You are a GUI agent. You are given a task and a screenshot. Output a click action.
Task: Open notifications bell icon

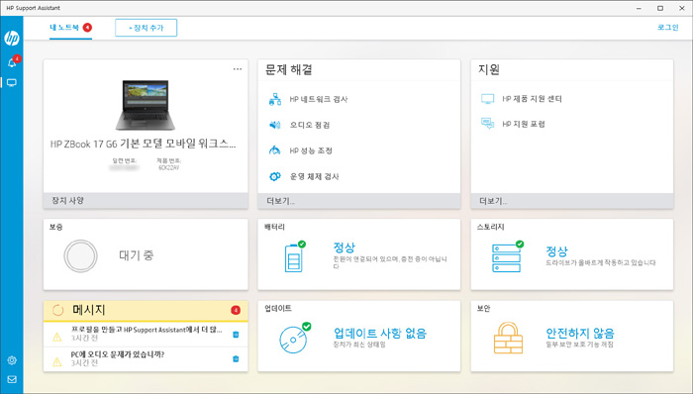coord(12,62)
